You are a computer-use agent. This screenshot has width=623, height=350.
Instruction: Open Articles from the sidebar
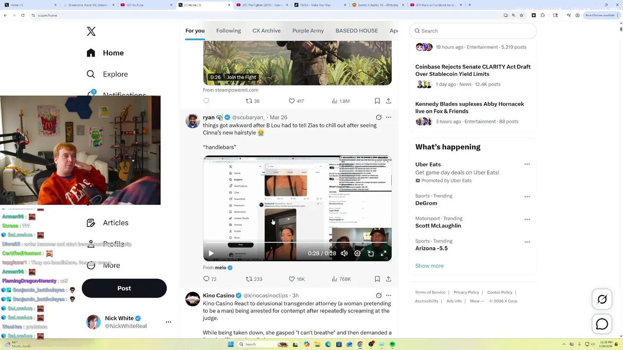[108, 223]
